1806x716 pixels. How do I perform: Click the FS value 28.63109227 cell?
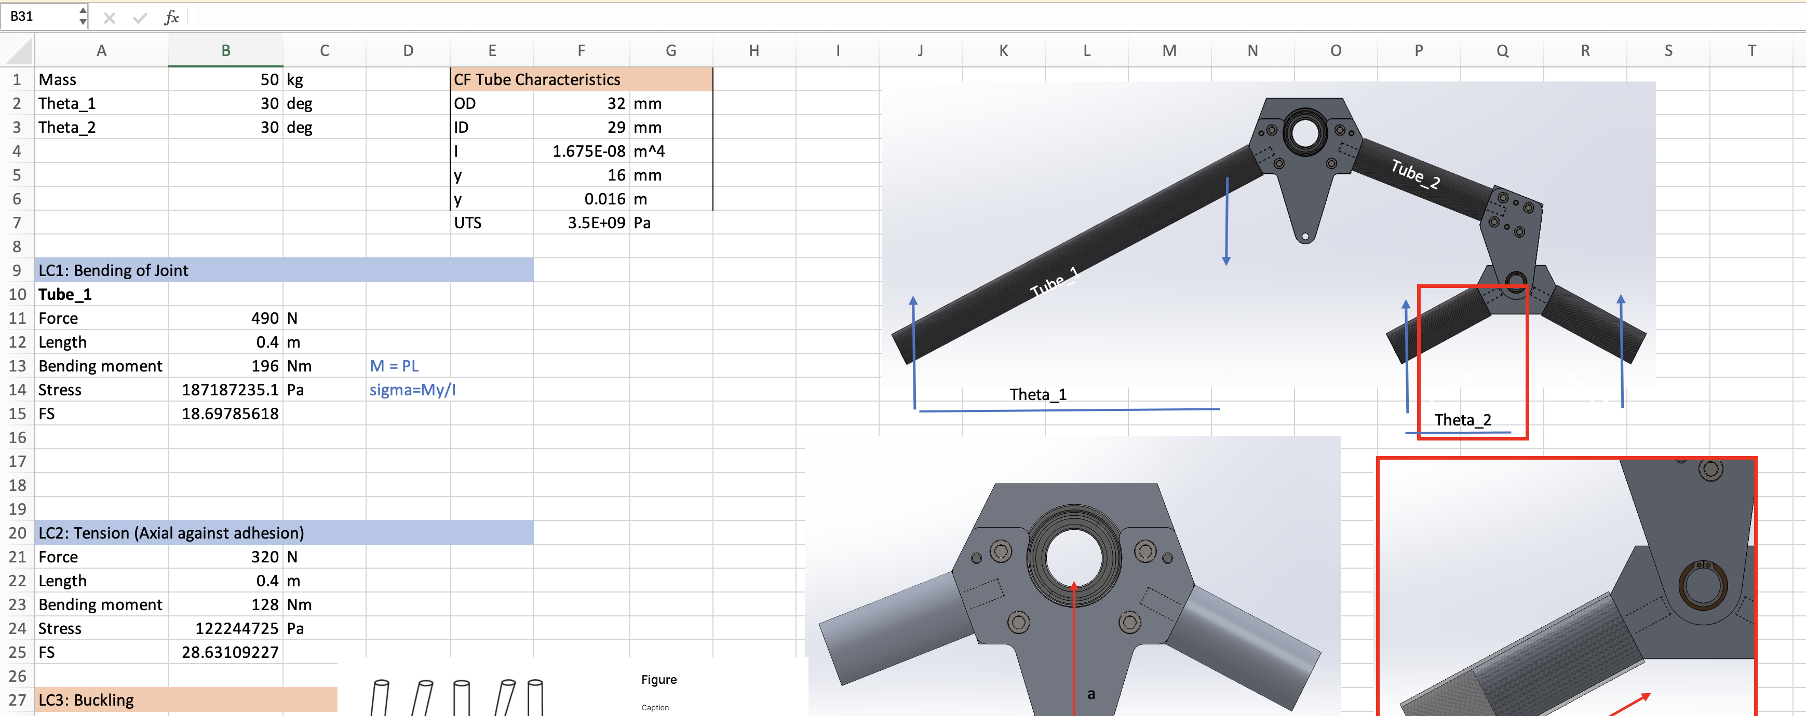point(226,652)
